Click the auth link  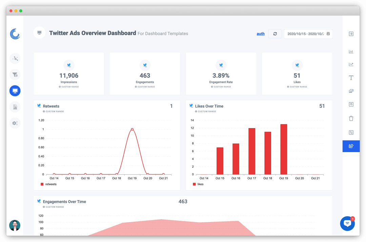[x=261, y=34]
